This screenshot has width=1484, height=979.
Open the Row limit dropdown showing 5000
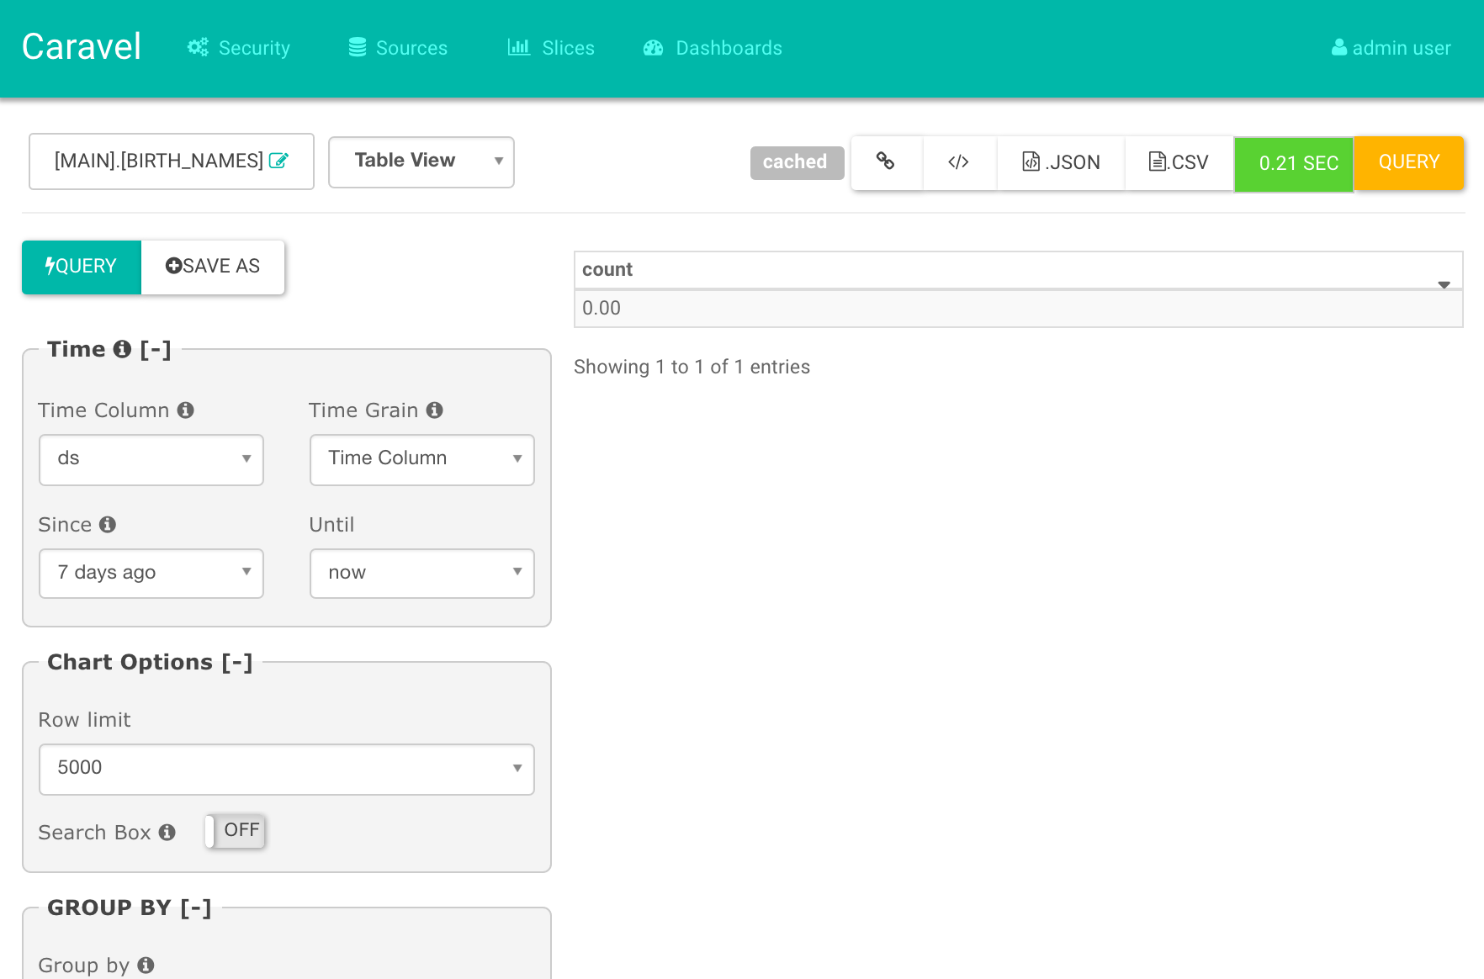tap(287, 769)
